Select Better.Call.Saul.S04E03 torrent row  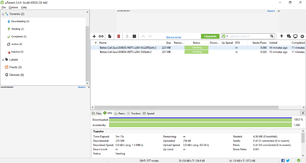point(198,48)
